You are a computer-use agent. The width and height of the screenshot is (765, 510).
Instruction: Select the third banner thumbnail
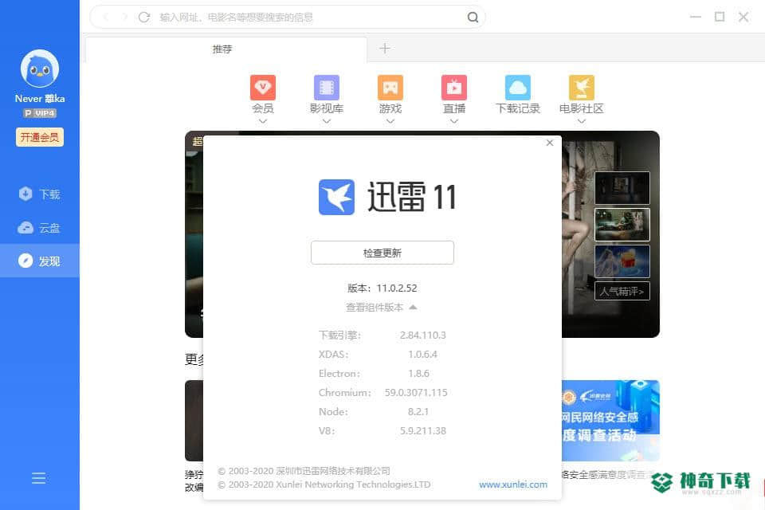pyautogui.click(x=622, y=261)
